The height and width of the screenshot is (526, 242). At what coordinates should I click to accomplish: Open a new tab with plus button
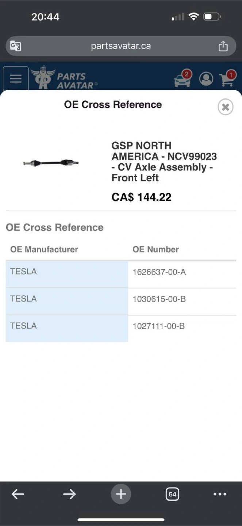tap(121, 494)
